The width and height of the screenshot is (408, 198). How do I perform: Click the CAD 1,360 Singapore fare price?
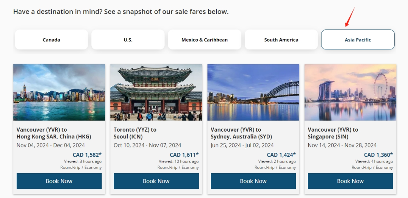(x=378, y=155)
